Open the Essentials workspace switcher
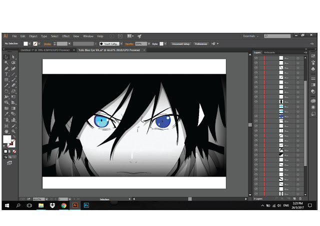The width and height of the screenshot is (320, 226). (x=250, y=36)
